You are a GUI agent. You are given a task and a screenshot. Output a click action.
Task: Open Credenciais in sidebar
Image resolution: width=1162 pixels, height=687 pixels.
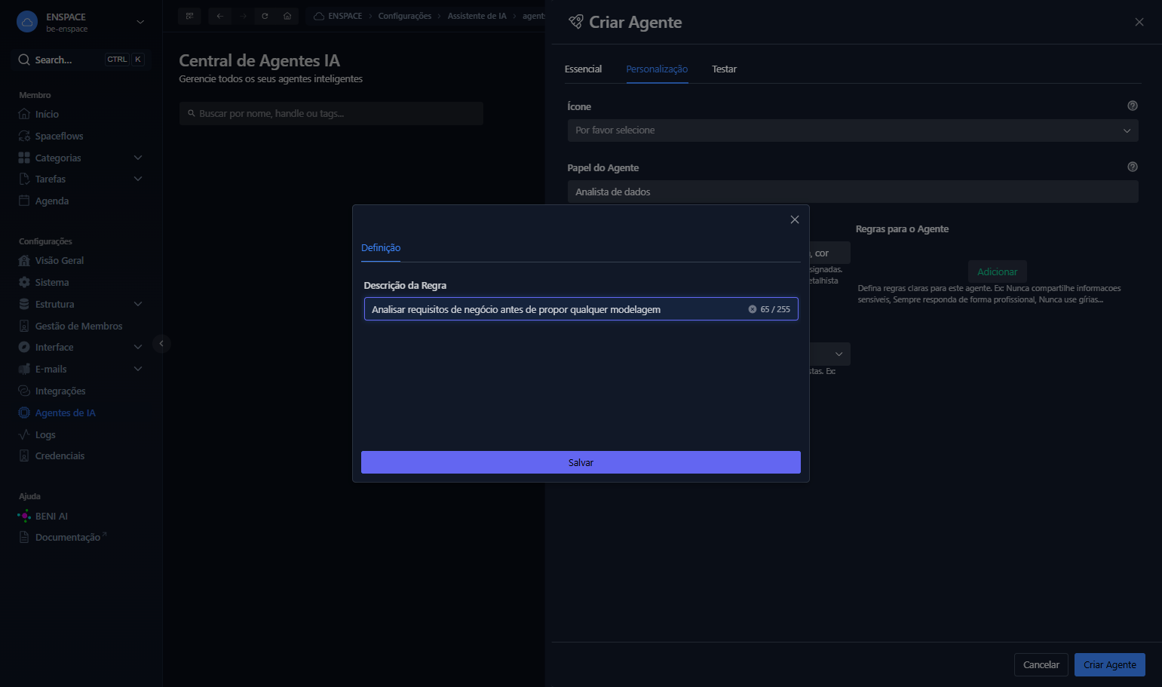(x=60, y=455)
